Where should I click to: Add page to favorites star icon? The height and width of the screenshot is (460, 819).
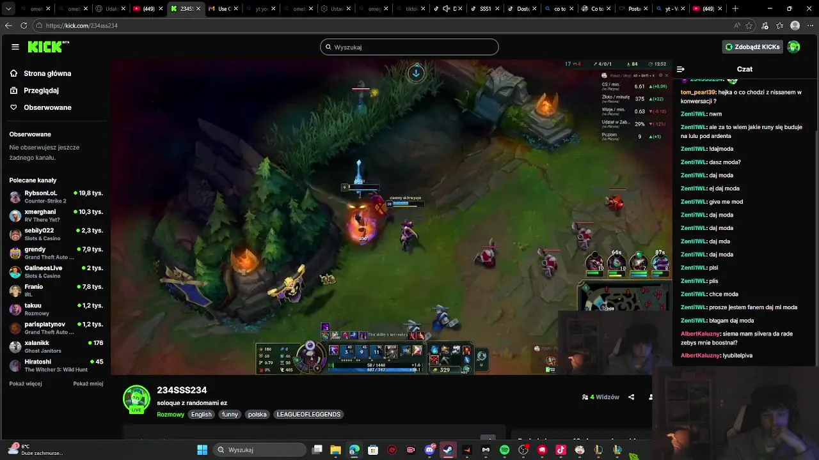pos(749,26)
